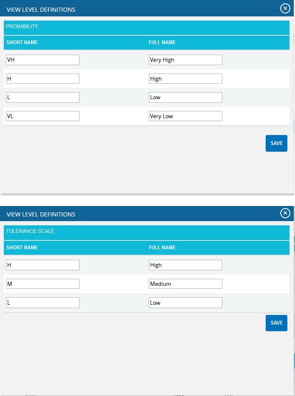Viewport: 295px width, 396px height.
Task: Focus the Probability L short name field
Action: (42, 97)
